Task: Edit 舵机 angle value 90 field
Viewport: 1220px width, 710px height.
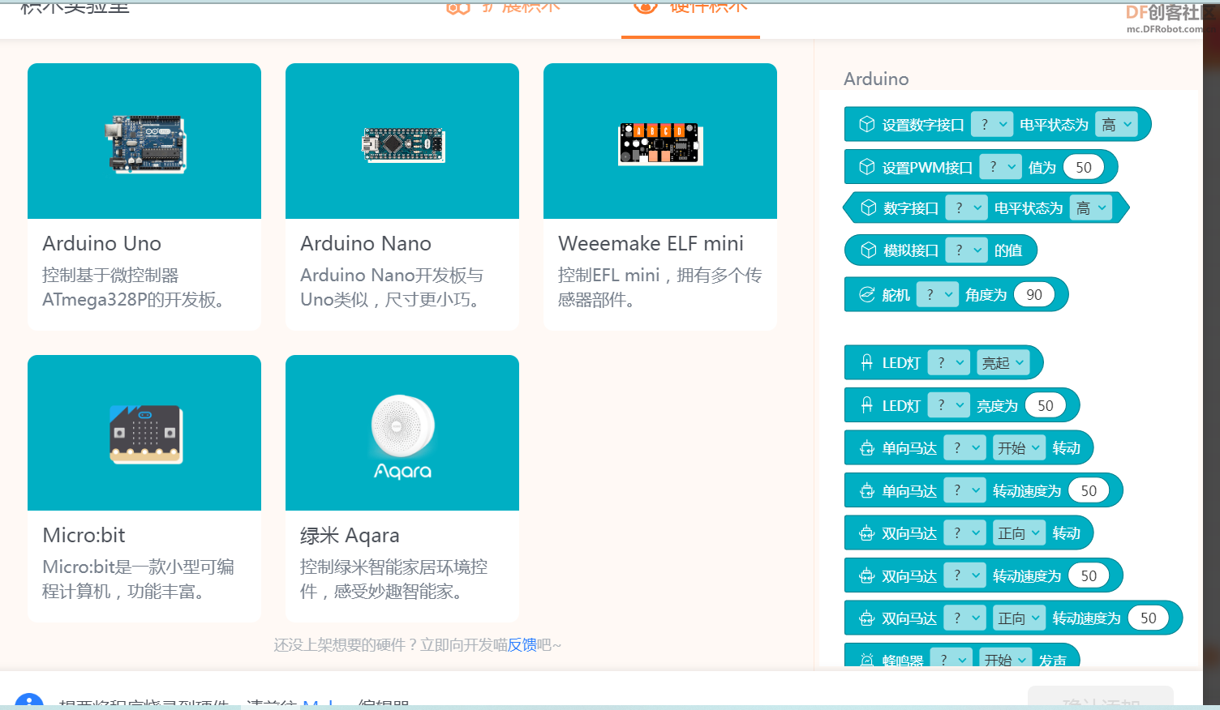Action: [x=1034, y=294]
